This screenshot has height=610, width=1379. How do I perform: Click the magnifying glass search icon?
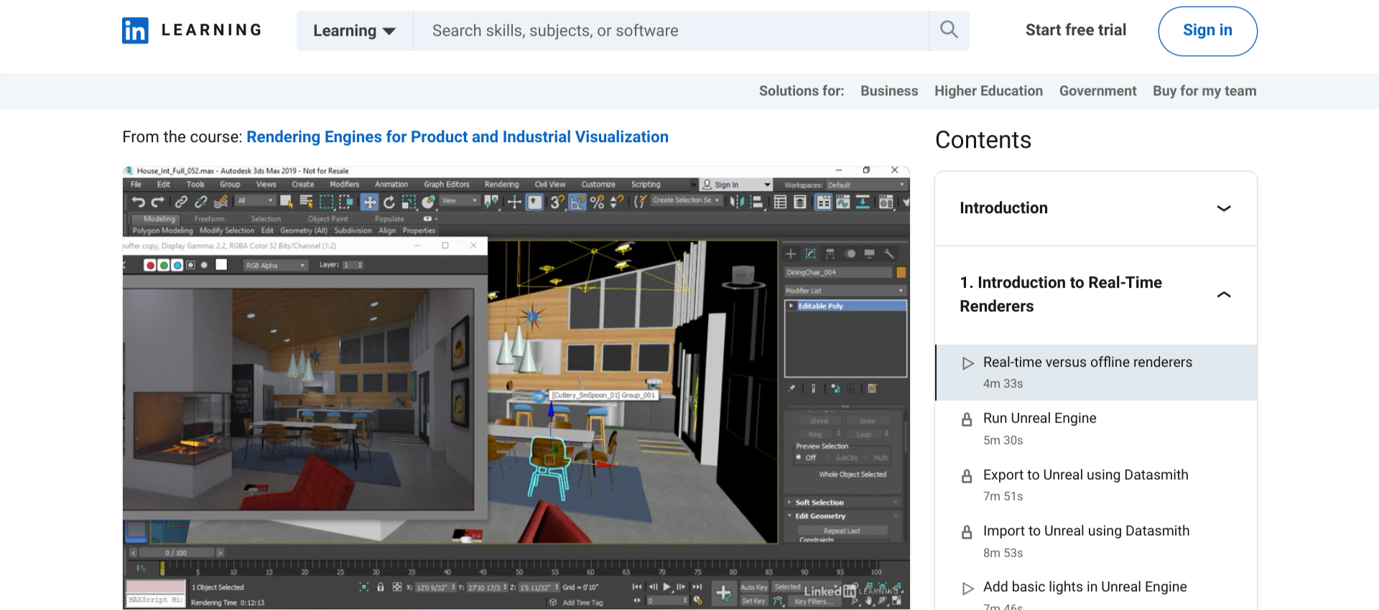[x=949, y=30]
